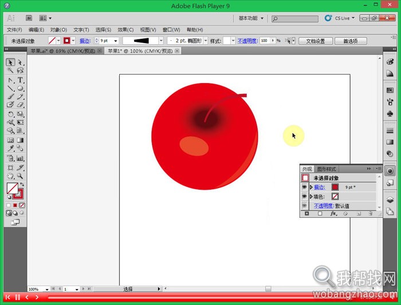The height and width of the screenshot is (305, 401).
Task: Toggle visibility eye for 描边 row
Action: click(x=304, y=187)
